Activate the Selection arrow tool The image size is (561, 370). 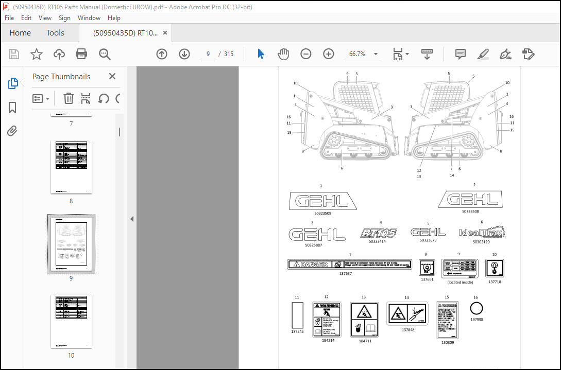261,54
